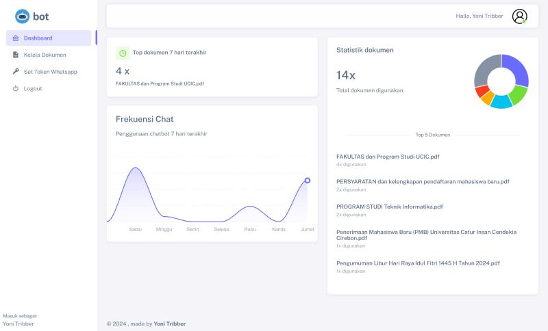Click the Logout power icon
The width and height of the screenshot is (548, 331).
tap(16, 89)
